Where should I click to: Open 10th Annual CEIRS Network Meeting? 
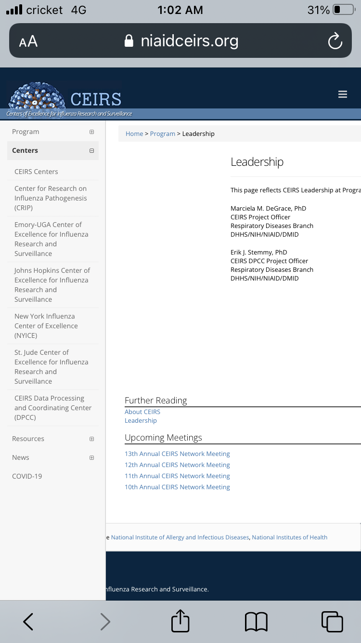coord(177,487)
